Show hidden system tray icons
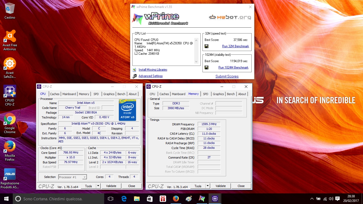 tap(312, 199)
